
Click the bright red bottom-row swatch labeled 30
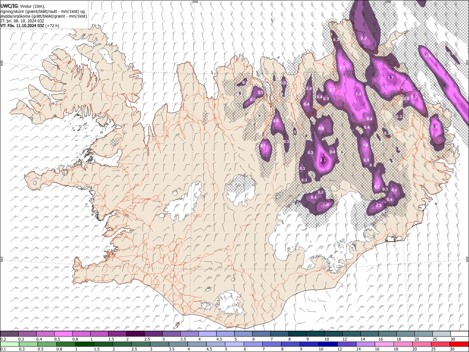click(x=460, y=344)
